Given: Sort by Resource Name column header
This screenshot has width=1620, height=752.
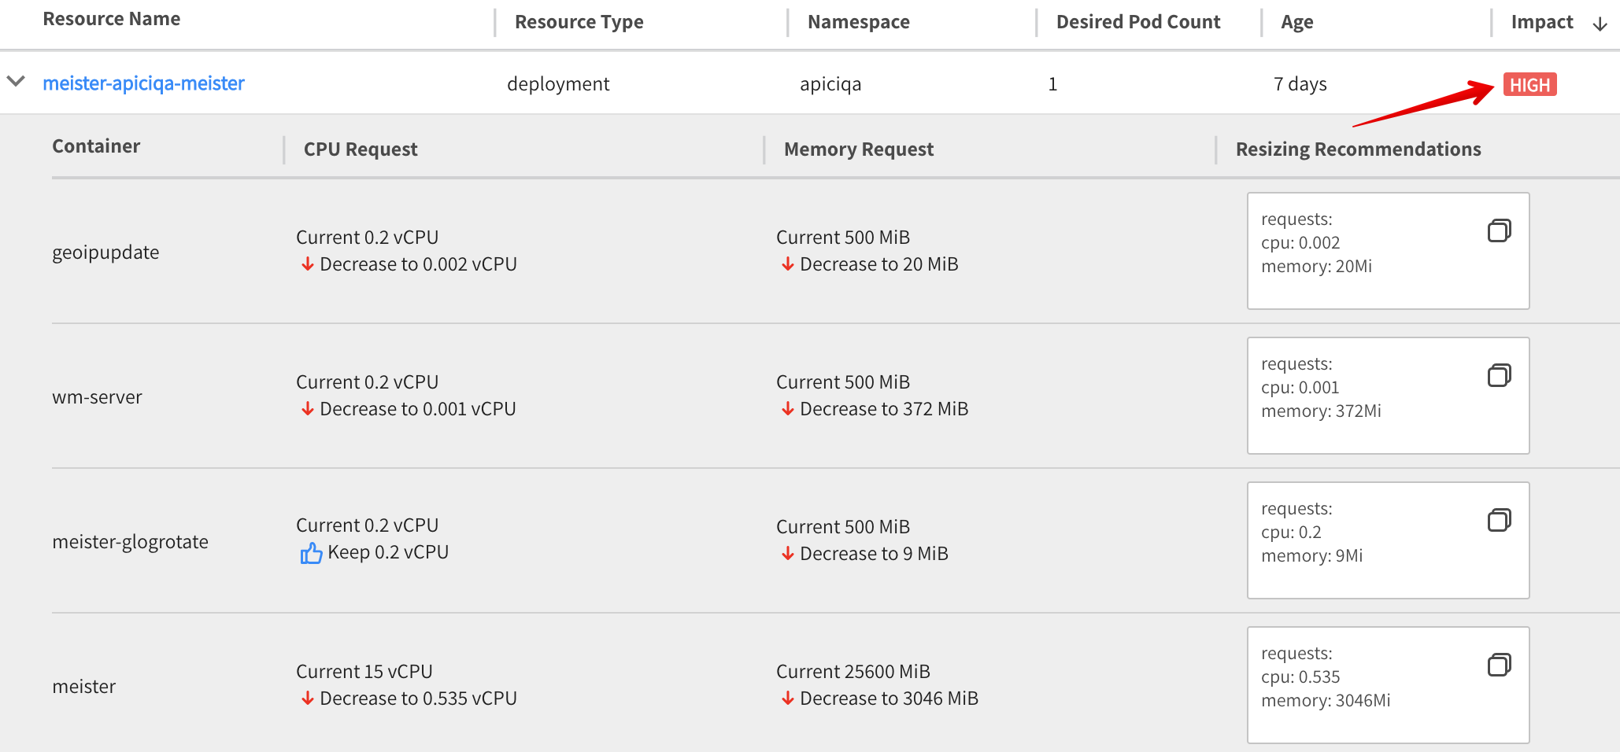Looking at the screenshot, I should point(112,19).
